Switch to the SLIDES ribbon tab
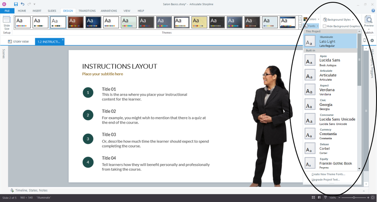This screenshot has height=202, width=377. 52,11
